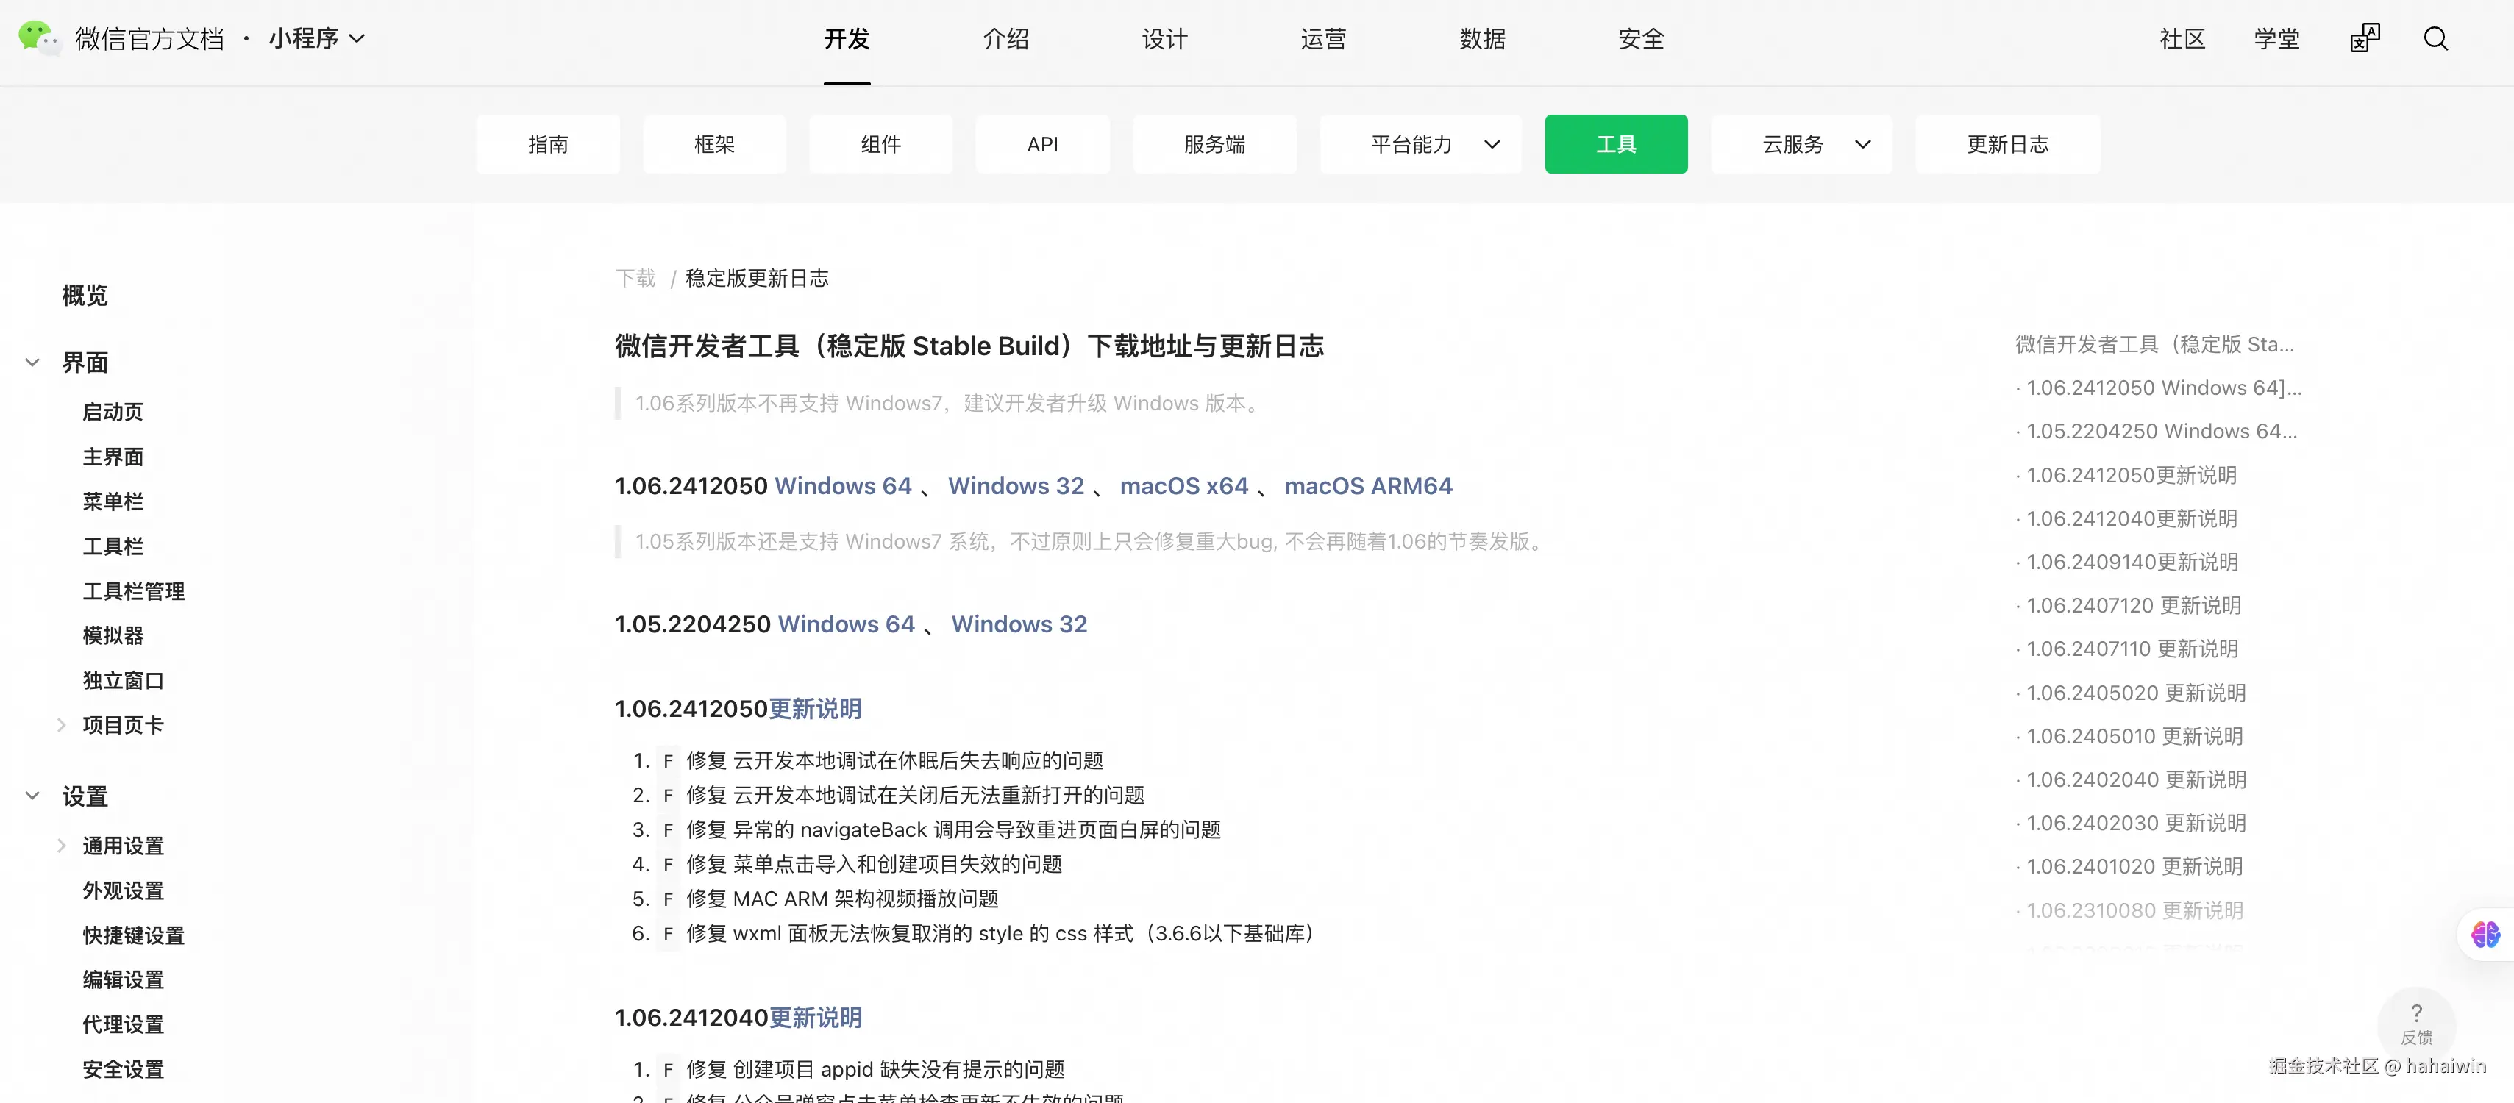Open the 小程序 dropdown
Screen dimensions: 2514x1103
[316, 39]
